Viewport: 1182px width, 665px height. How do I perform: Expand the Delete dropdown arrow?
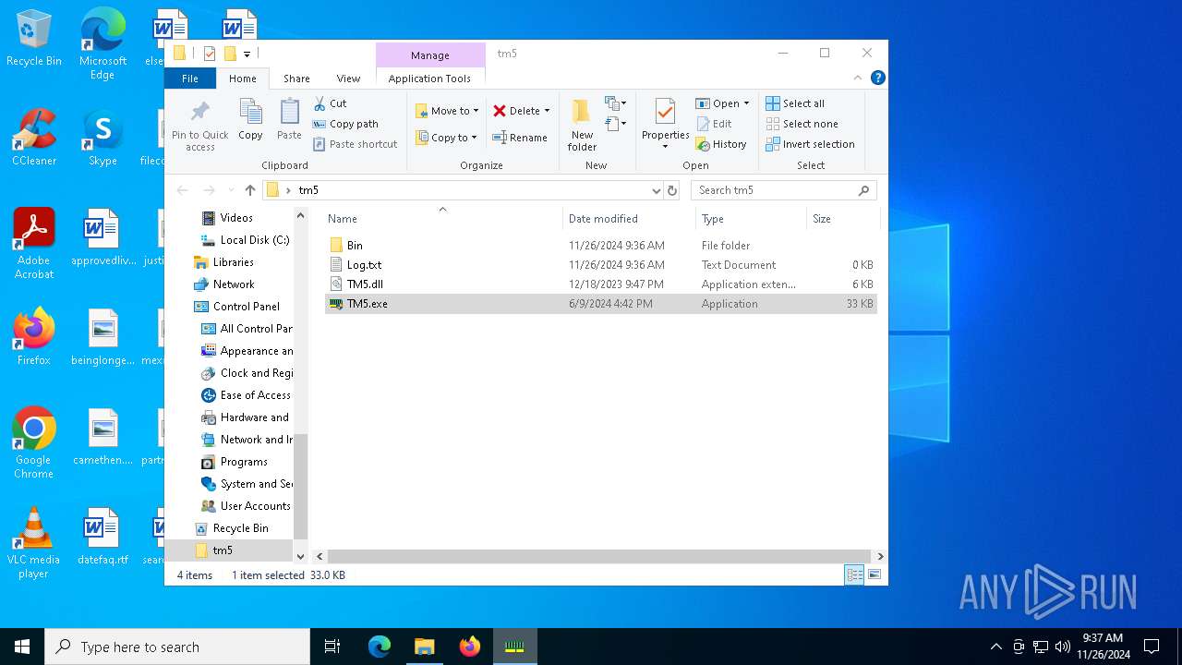pyautogui.click(x=547, y=111)
